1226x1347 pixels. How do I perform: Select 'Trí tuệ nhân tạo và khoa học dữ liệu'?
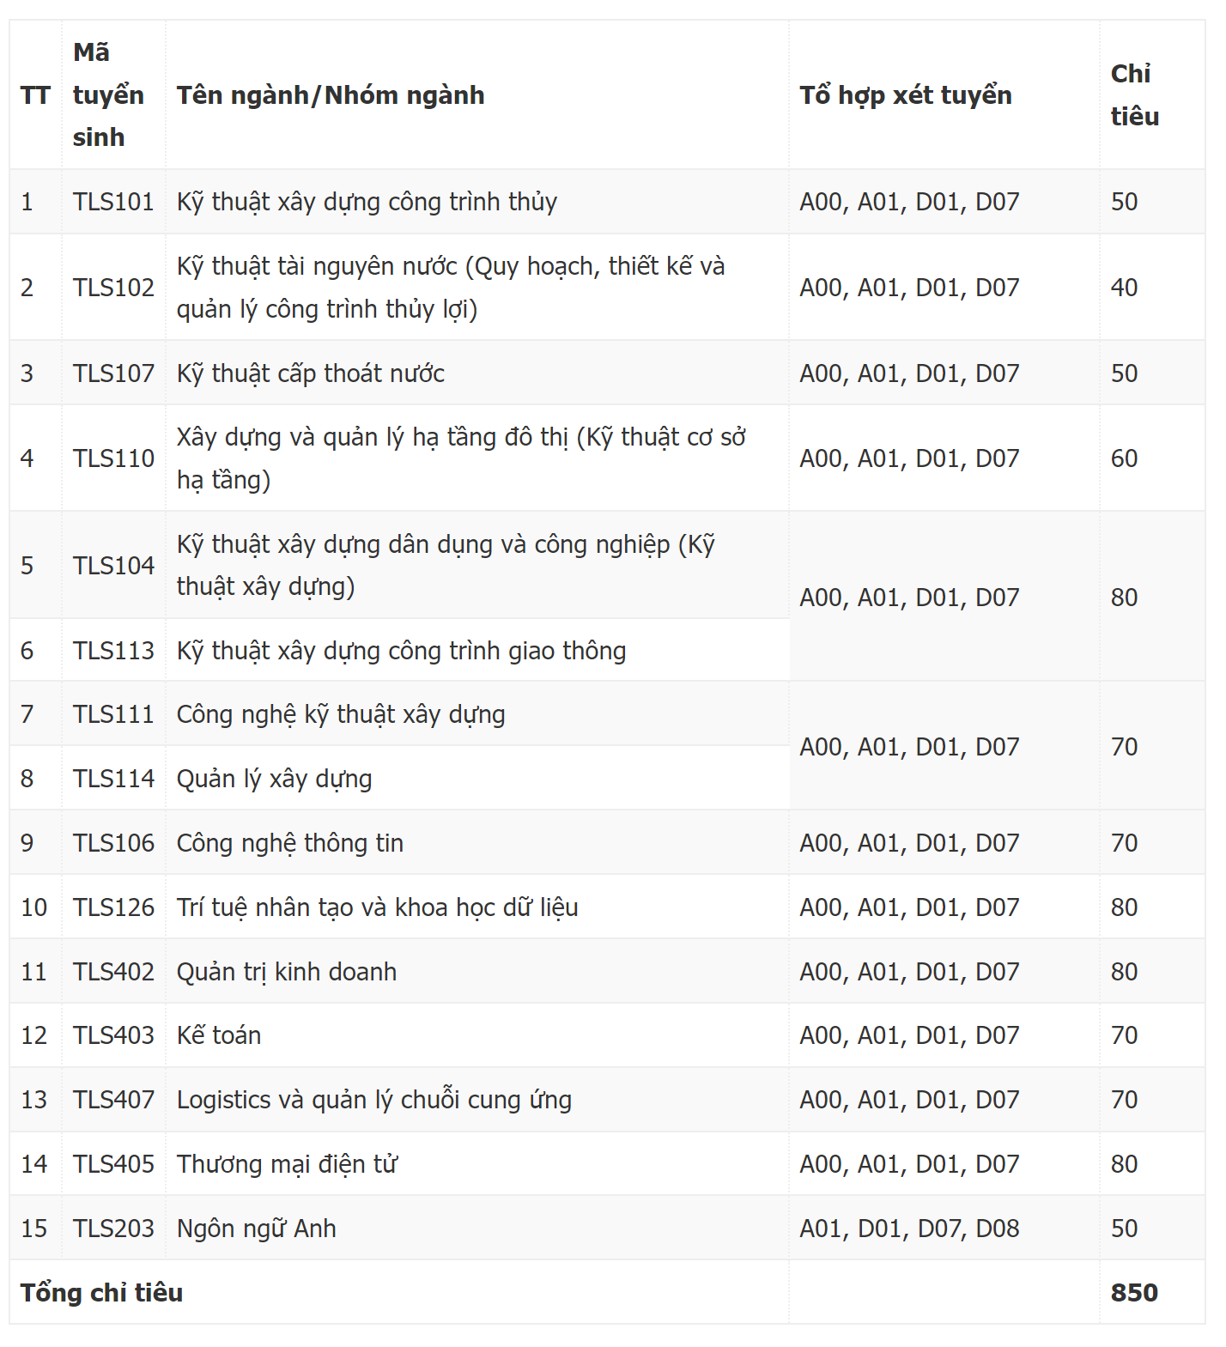[x=378, y=907]
